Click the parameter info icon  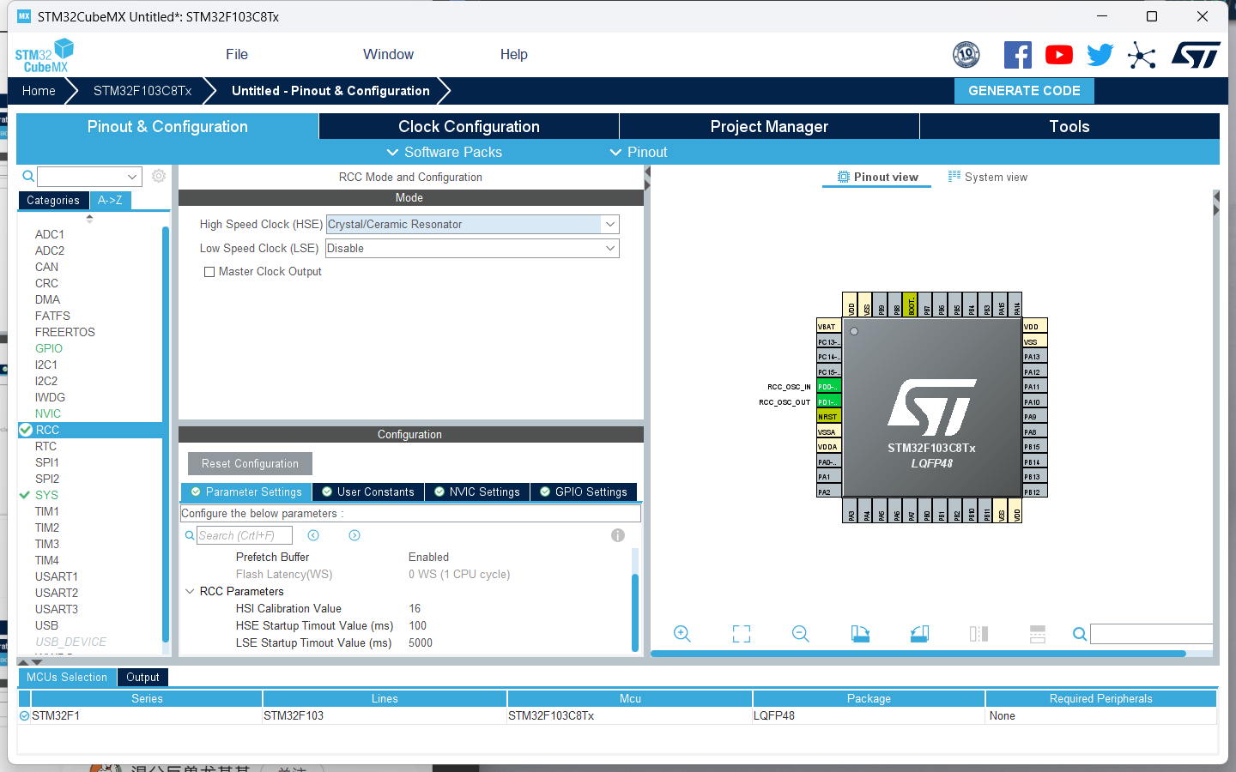(x=618, y=535)
